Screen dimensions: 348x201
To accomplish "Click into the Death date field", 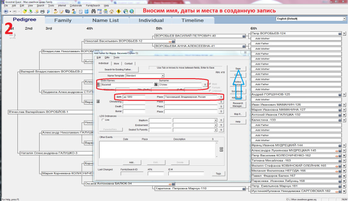I will [x=134, y=107].
